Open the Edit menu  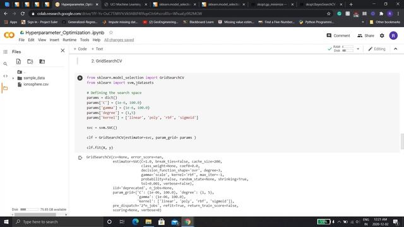pyautogui.click(x=31, y=40)
